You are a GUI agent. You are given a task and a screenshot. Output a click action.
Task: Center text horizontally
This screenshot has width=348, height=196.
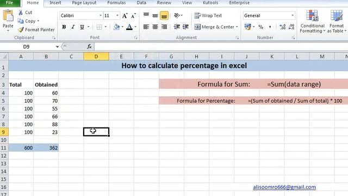click(155, 27)
